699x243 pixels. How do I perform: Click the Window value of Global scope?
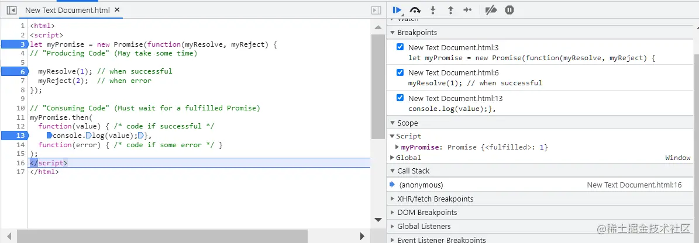(x=677, y=158)
